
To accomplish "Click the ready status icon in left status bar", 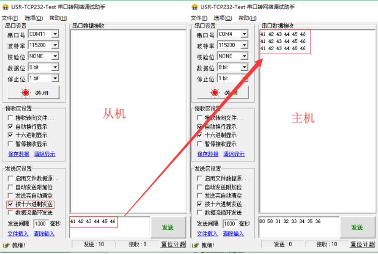I will (5, 245).
